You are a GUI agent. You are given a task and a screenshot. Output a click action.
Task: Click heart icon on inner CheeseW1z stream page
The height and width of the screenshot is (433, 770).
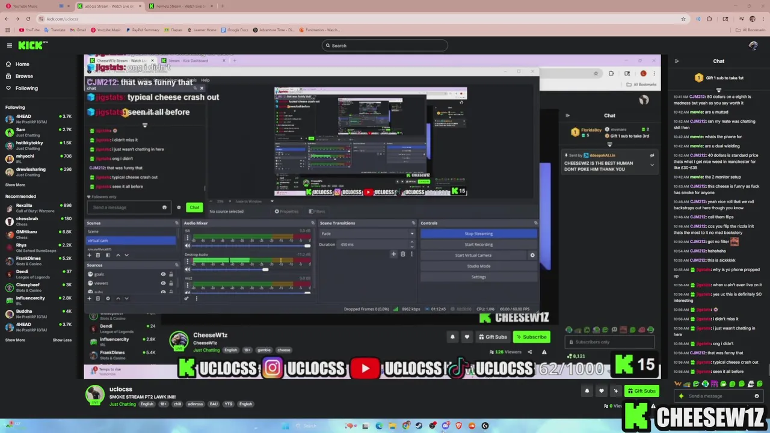point(466,337)
